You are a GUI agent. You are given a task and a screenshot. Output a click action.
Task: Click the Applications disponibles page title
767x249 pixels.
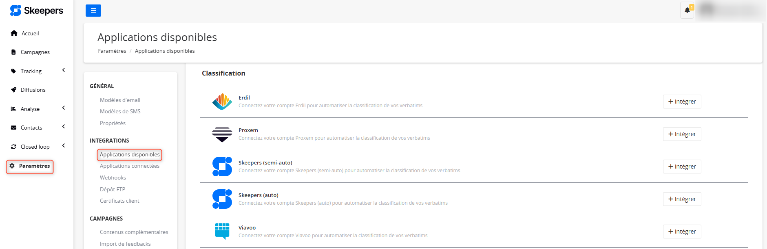tap(157, 37)
